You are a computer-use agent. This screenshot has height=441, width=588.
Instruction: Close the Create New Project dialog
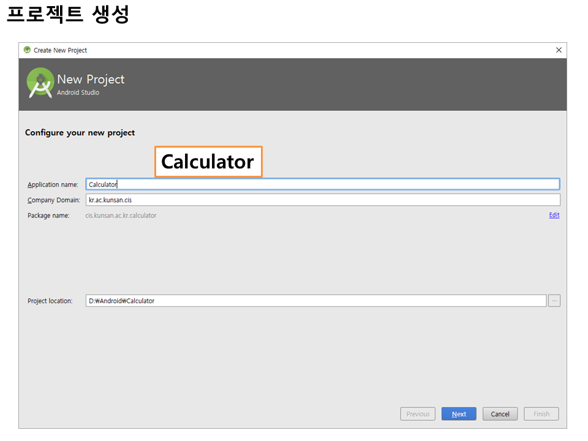[x=558, y=50]
